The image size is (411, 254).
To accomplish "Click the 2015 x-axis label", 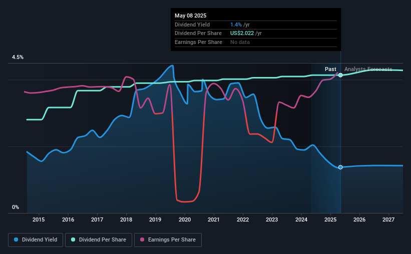I will [x=39, y=219].
